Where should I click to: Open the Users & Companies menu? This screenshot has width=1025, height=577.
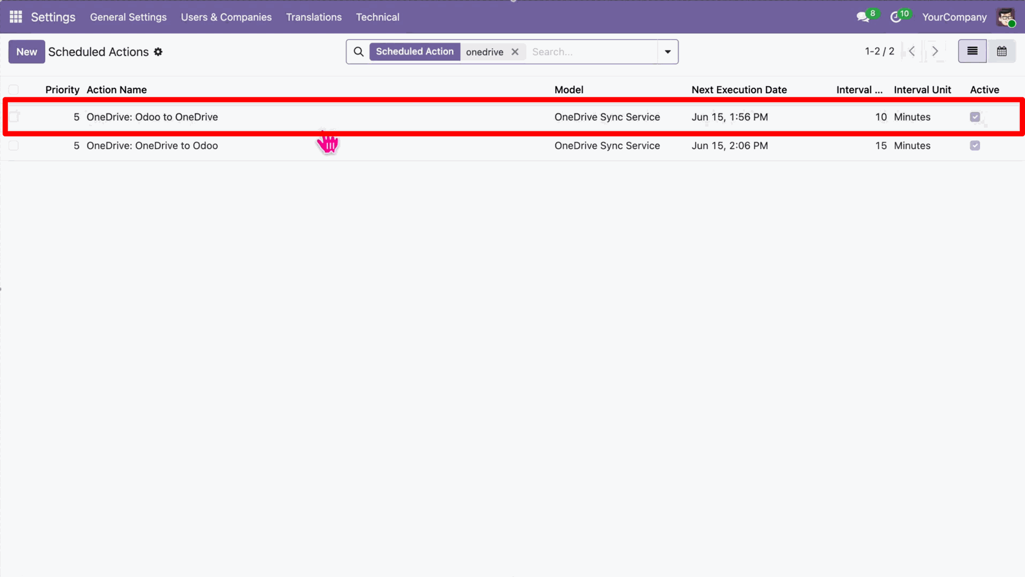click(226, 17)
